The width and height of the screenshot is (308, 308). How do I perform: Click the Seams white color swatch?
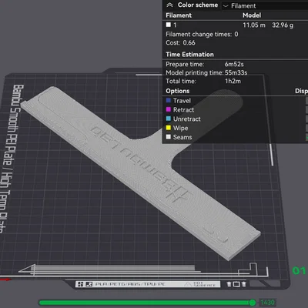coord(169,137)
